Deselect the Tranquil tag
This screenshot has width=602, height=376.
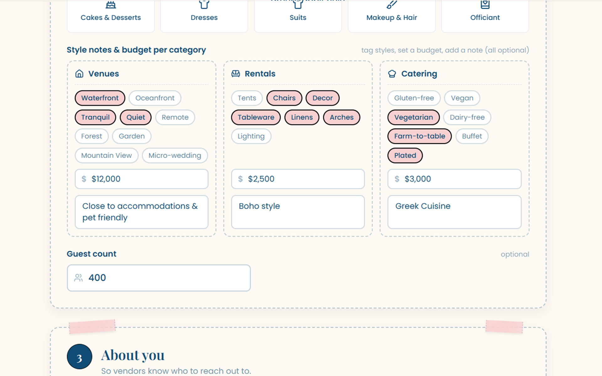(x=95, y=118)
